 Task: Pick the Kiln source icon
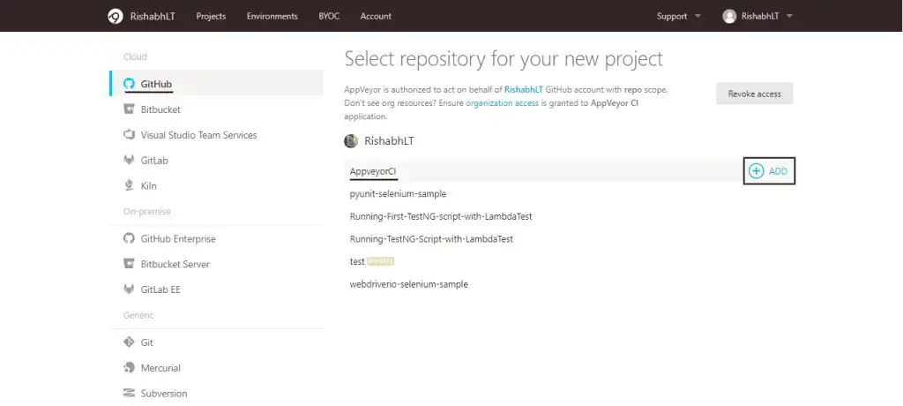click(x=129, y=186)
